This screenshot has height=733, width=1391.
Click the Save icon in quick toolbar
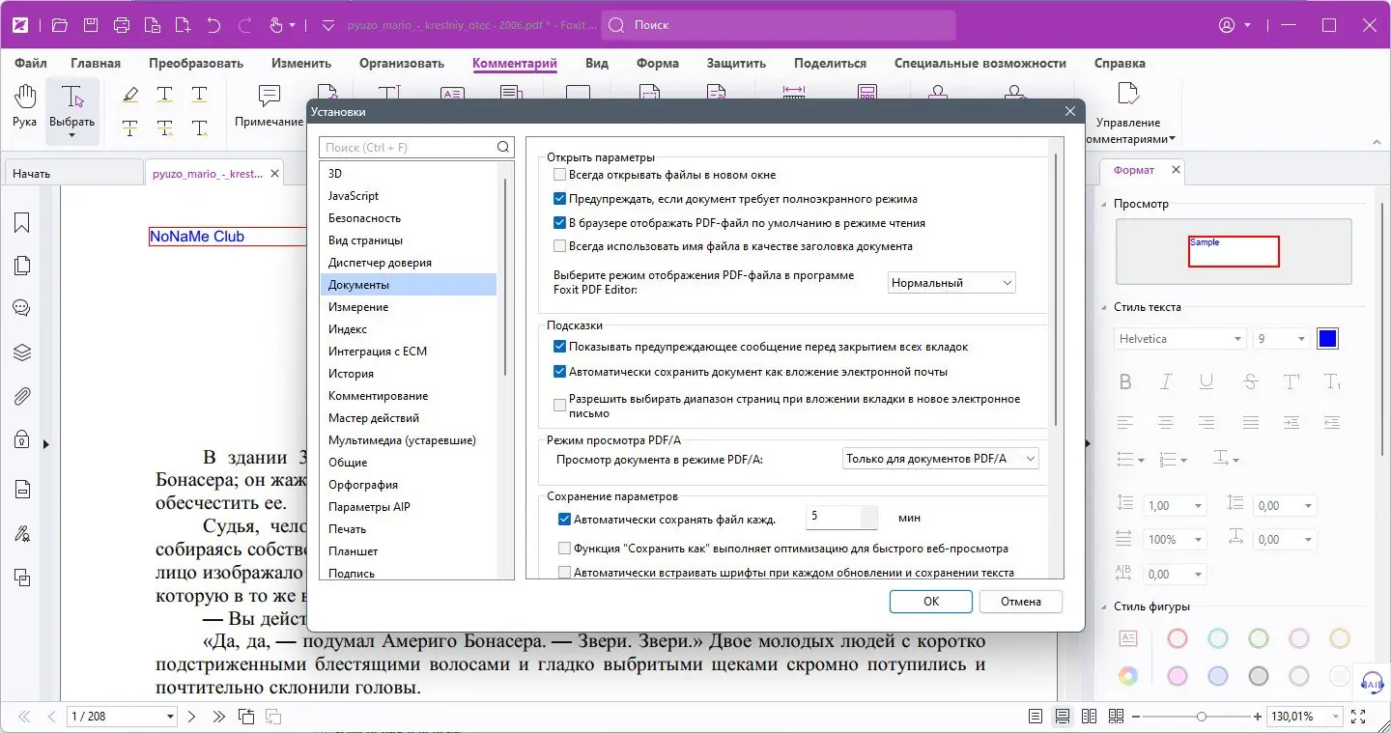point(91,25)
